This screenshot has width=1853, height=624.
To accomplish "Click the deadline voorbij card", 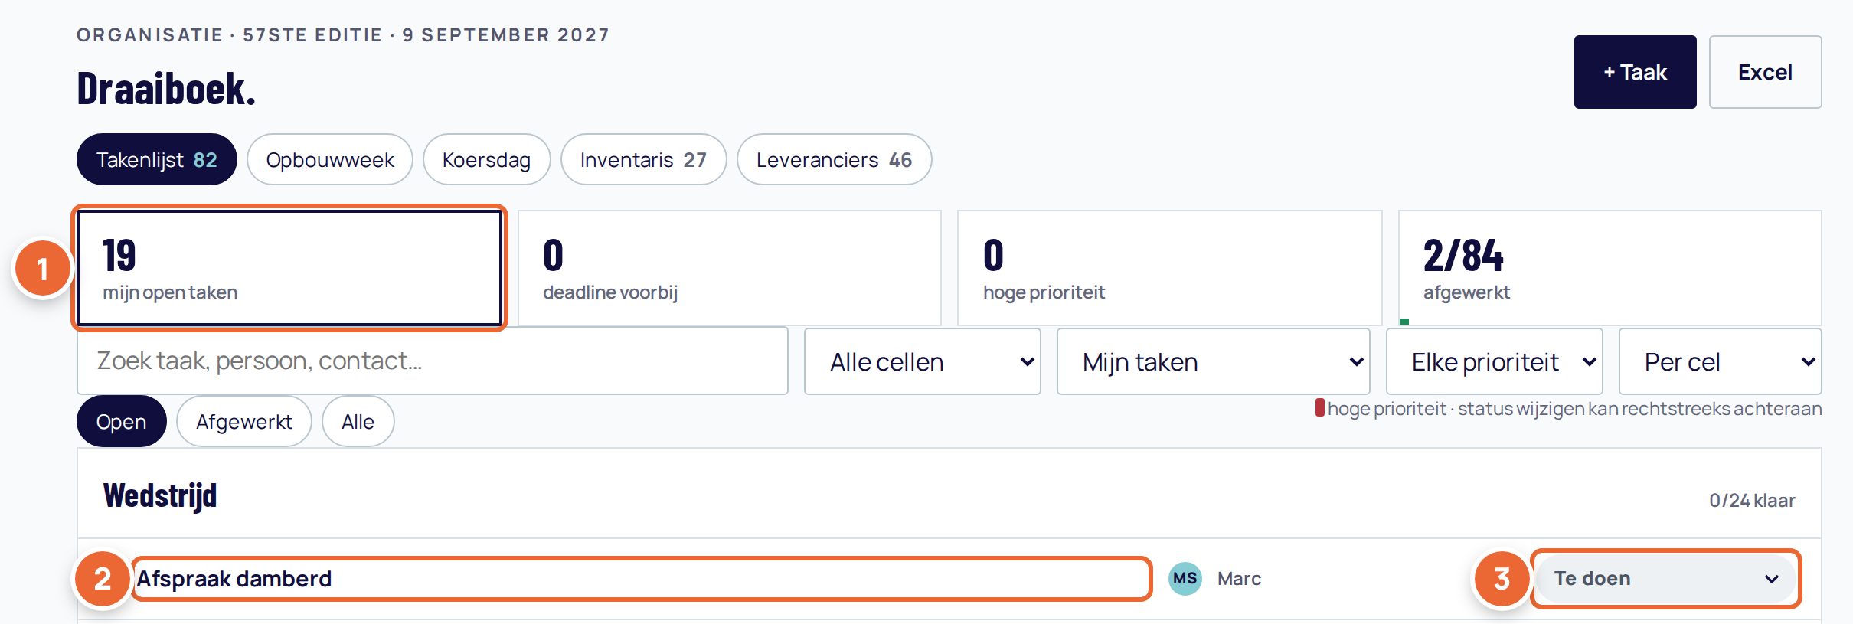I will 730,268.
